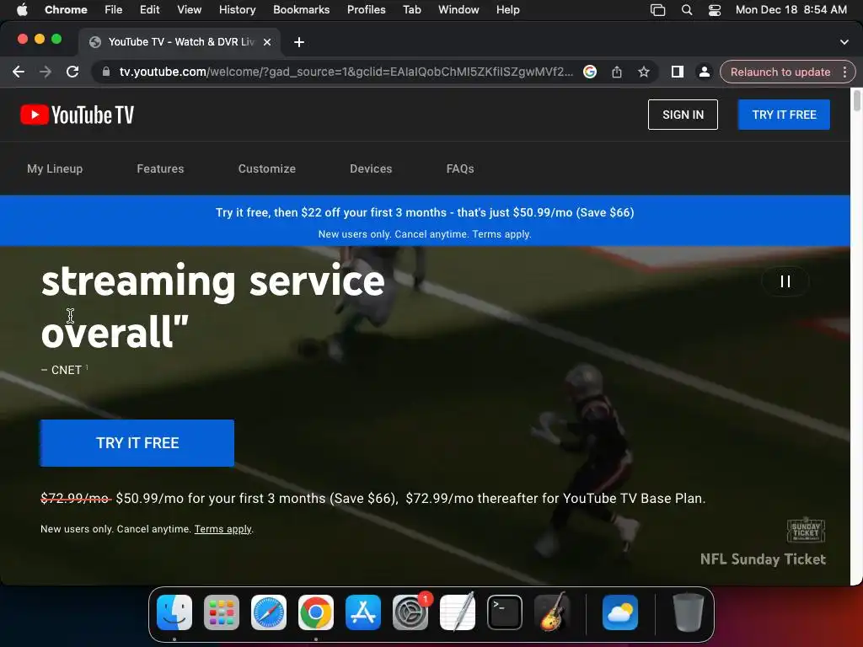This screenshot has width=863, height=647.
Task: Open the Help menu
Action: coord(507,9)
